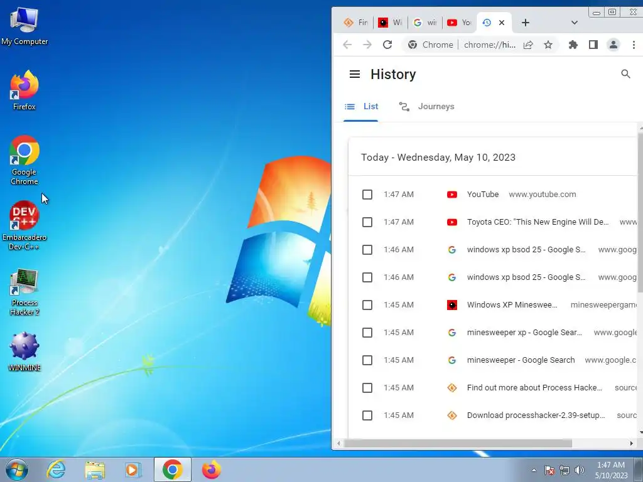Open the Chrome three-dot menu
Image resolution: width=643 pixels, height=482 pixels.
click(634, 45)
